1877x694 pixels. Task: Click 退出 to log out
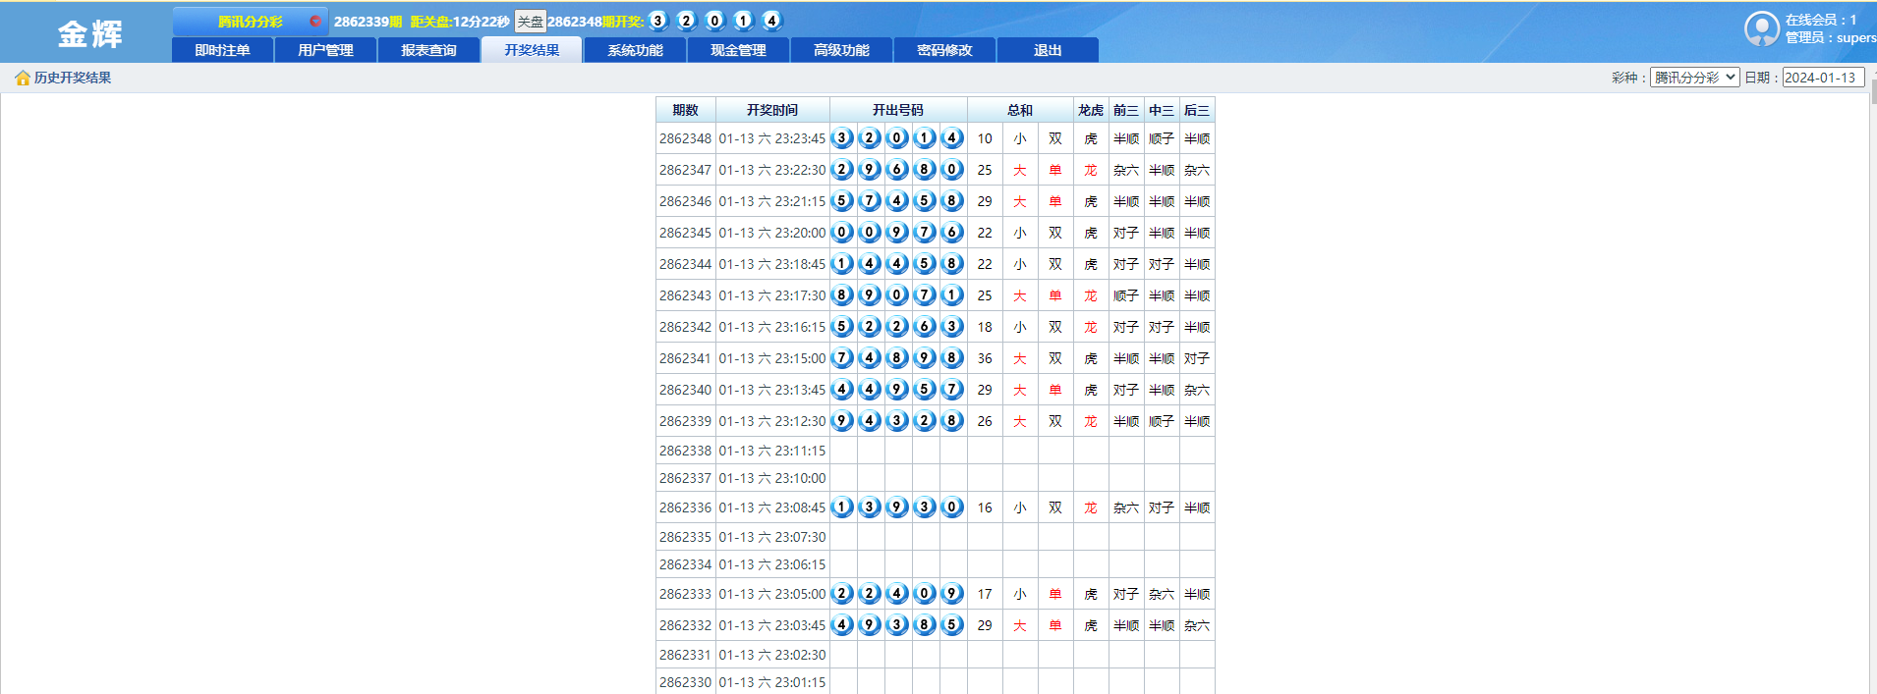1048,50
